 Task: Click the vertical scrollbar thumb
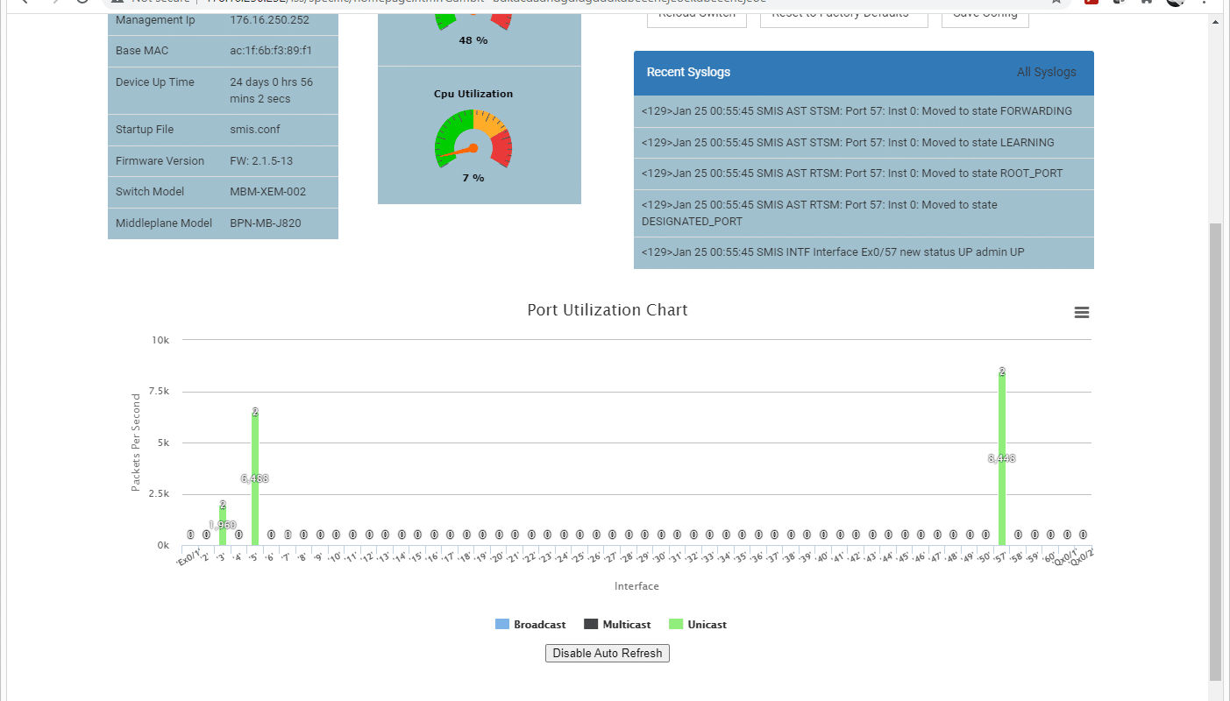[x=1215, y=451]
